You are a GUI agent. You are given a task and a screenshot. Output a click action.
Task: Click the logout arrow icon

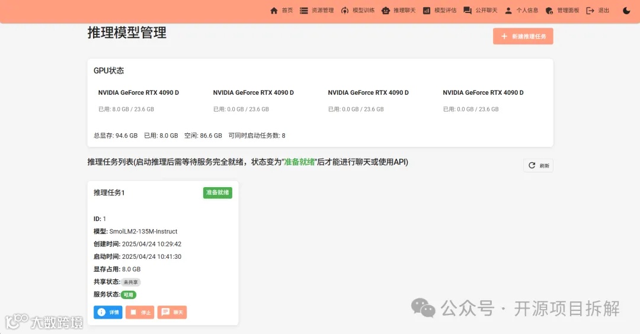(x=590, y=11)
